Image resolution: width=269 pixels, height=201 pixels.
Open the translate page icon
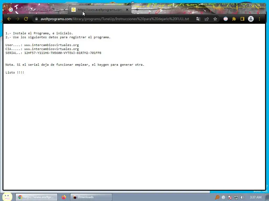coord(198,19)
